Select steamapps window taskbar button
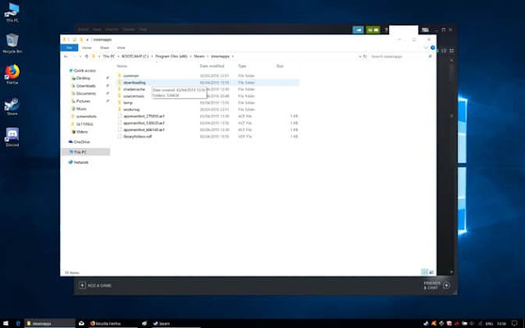The height and width of the screenshot is (328, 525). pyautogui.click(x=49, y=323)
